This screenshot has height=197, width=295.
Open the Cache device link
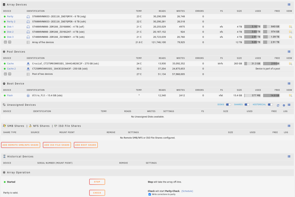[x=10, y=64]
